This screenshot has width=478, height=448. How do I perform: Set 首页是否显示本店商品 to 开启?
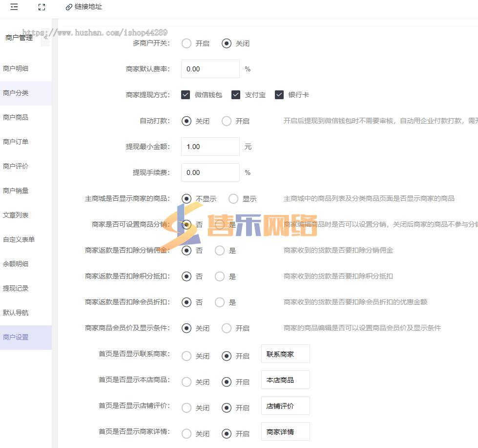click(227, 382)
